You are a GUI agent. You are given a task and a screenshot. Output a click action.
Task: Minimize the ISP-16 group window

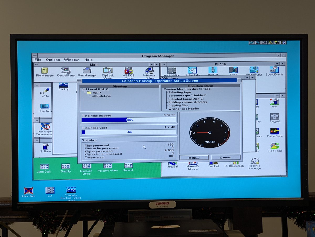click(277, 64)
